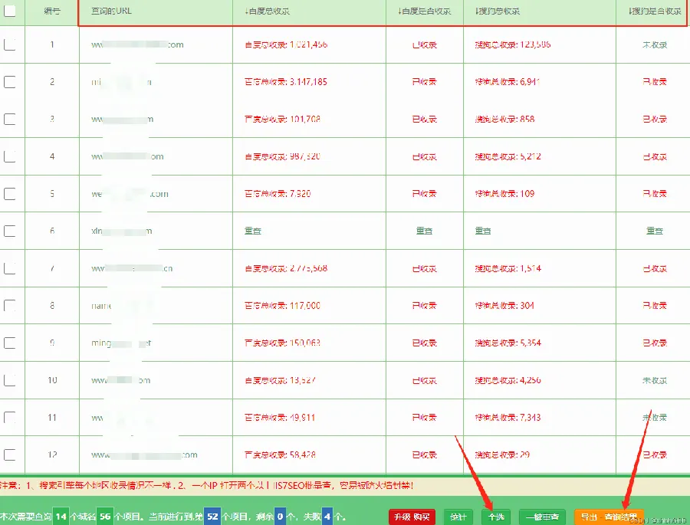The width and height of the screenshot is (690, 525).
Task: Click row 9 Sogou total 5,354
Action: tap(508, 343)
